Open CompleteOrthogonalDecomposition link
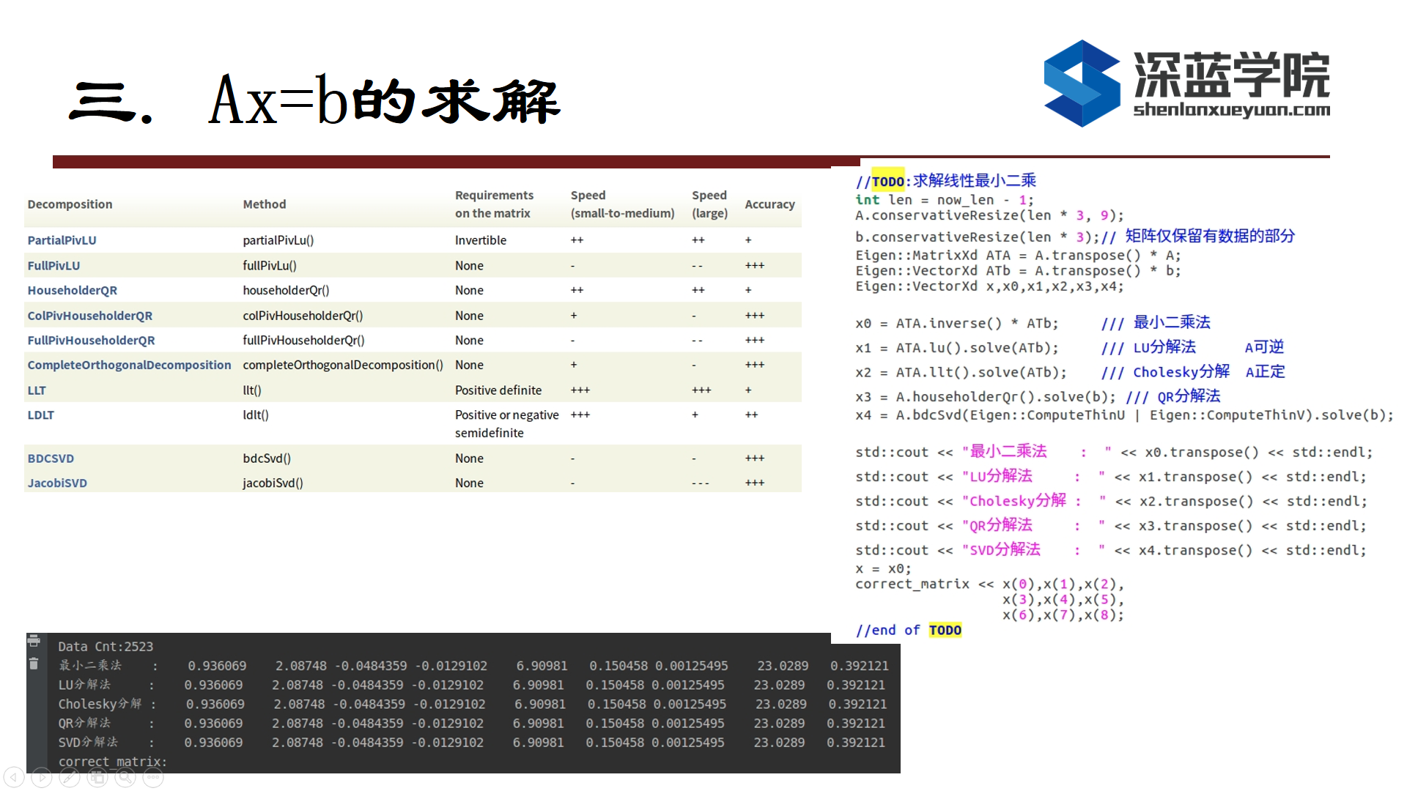The height and width of the screenshot is (791, 1407). coord(129,365)
